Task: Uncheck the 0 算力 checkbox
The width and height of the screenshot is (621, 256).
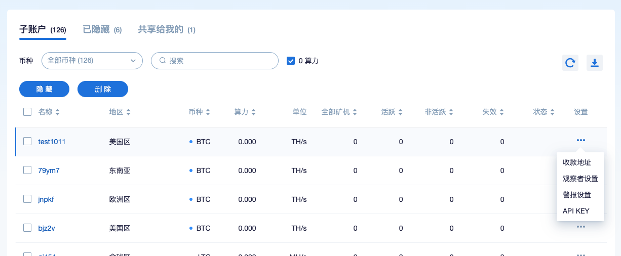Action: coord(291,61)
